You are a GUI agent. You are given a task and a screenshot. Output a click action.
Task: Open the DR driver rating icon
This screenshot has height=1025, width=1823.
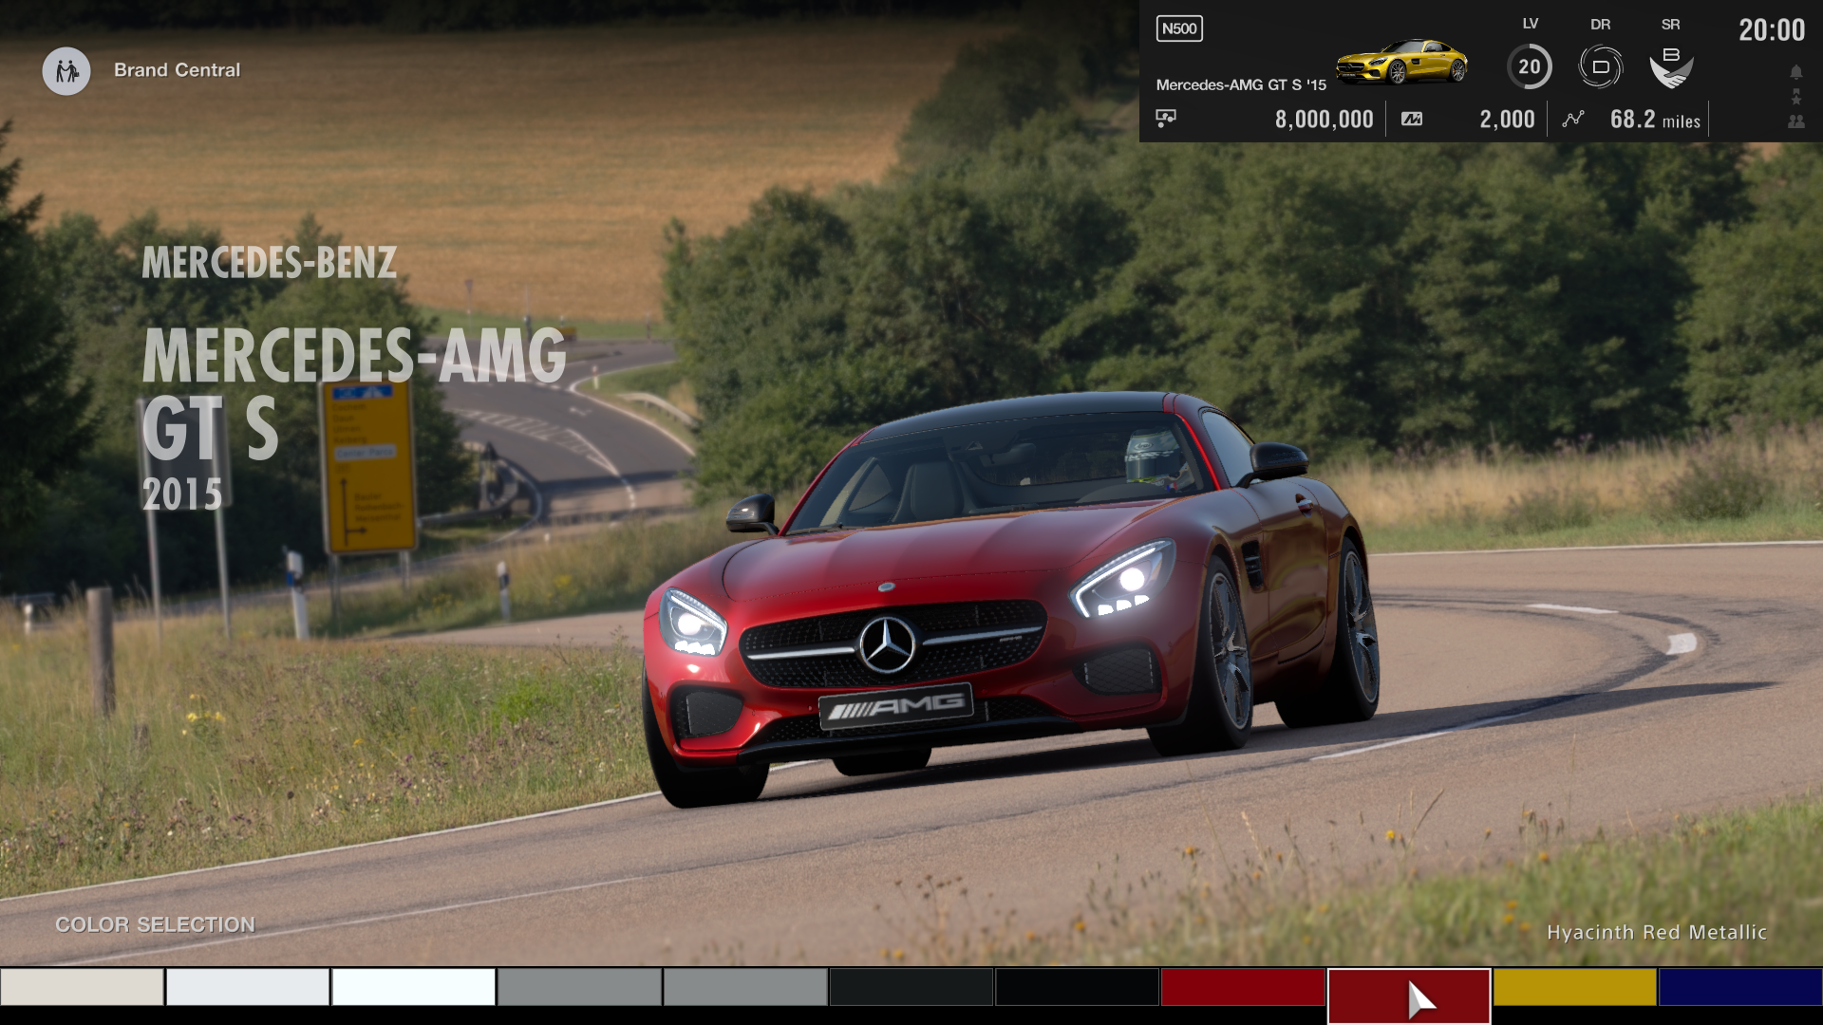[1601, 64]
